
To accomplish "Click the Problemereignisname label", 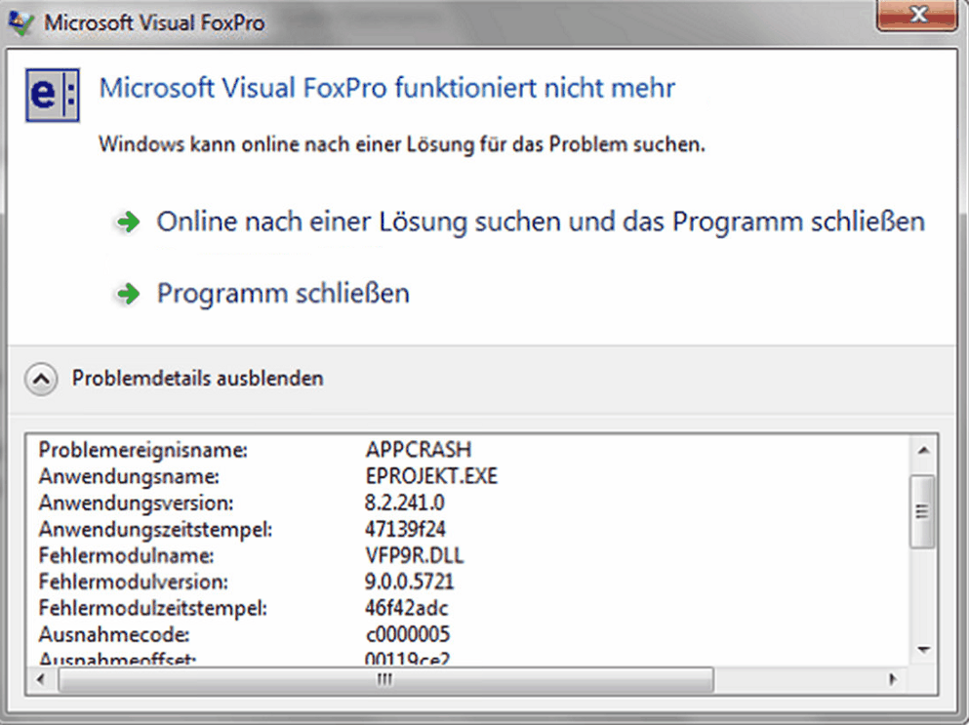I will [x=142, y=450].
